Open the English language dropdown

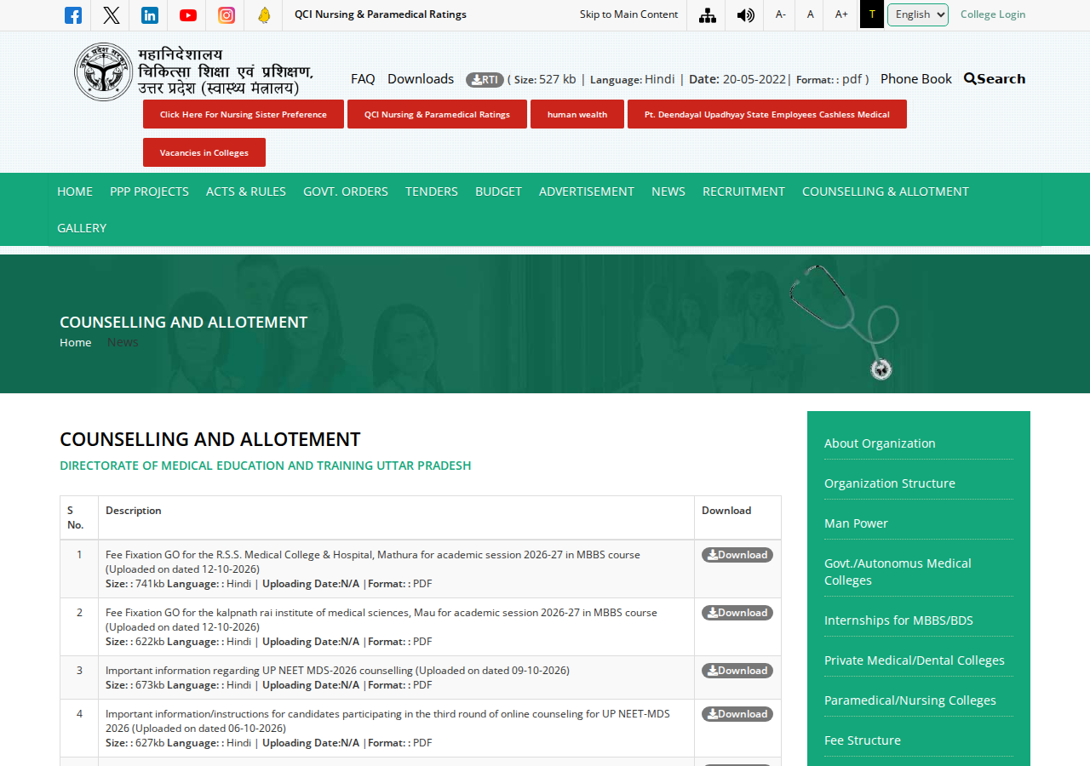(x=918, y=14)
